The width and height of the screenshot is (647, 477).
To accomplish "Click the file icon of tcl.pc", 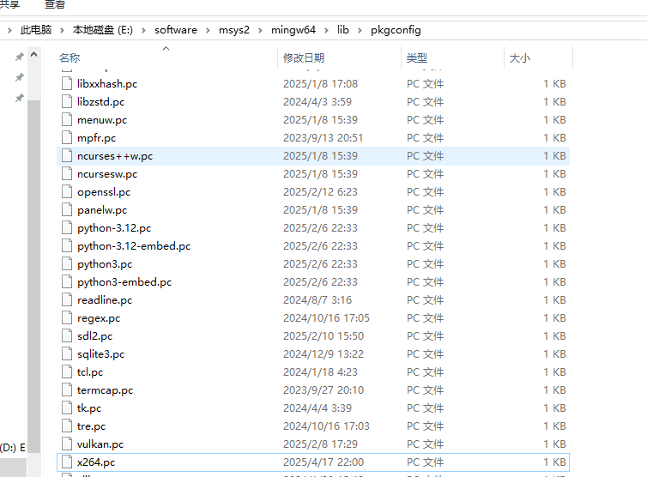I will [x=67, y=372].
